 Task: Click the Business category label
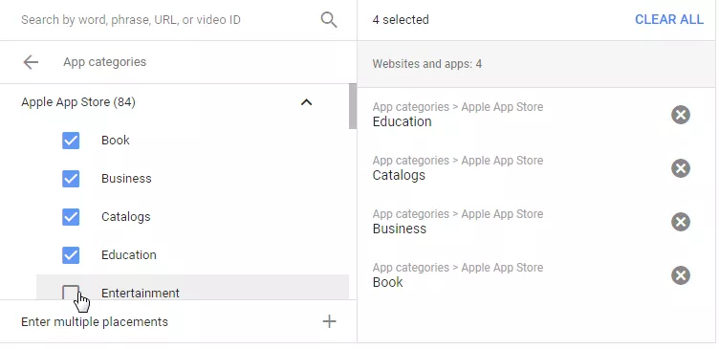(x=126, y=179)
